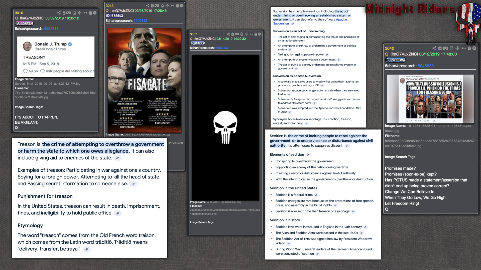Collapse post 3057 with the circled up arrow

pyautogui.click(x=260, y=34)
